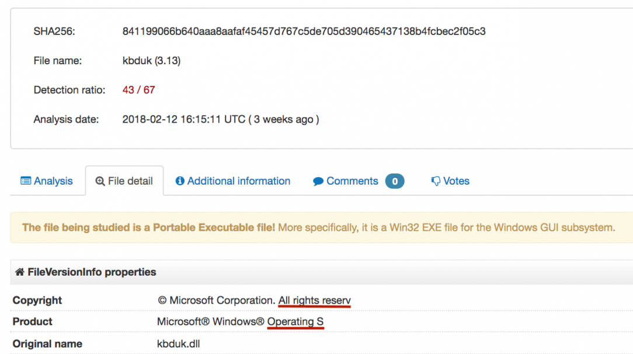633x354 pixels.
Task: Click the comments count badge showing 0
Action: coord(395,182)
